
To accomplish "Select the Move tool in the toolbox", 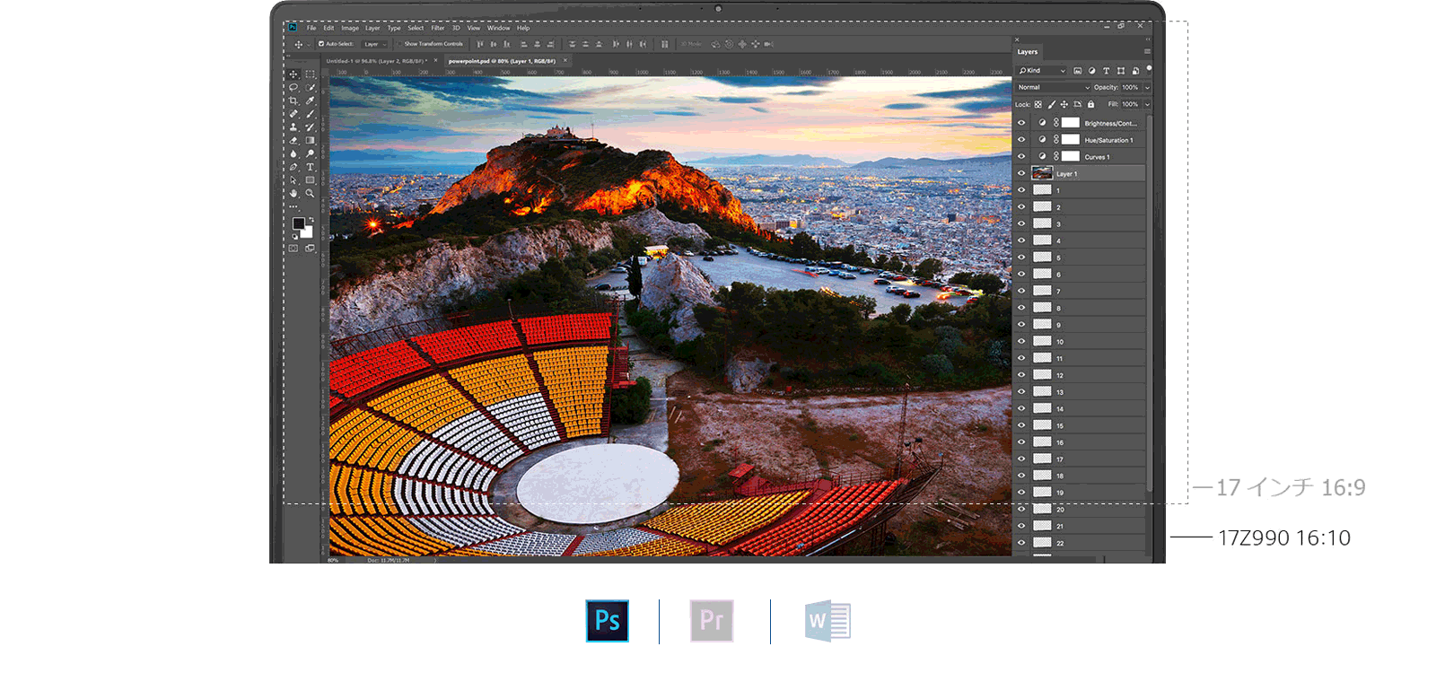I will (293, 74).
